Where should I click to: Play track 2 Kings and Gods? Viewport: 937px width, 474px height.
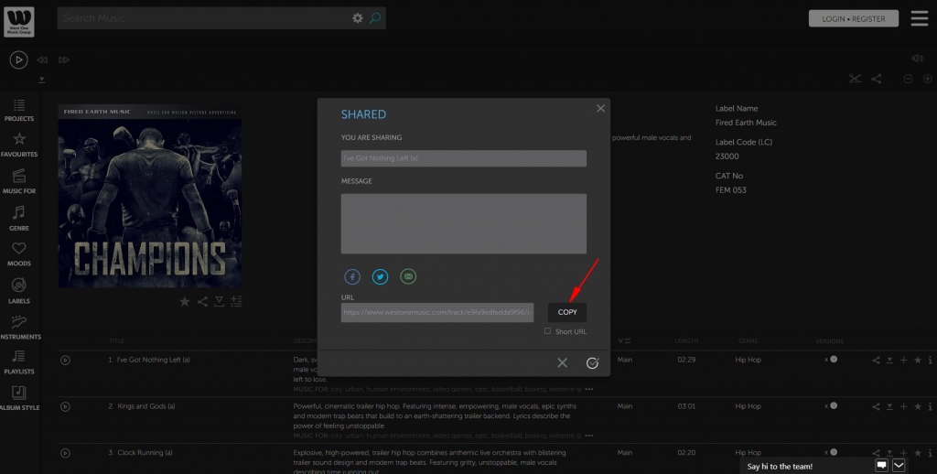click(x=65, y=405)
